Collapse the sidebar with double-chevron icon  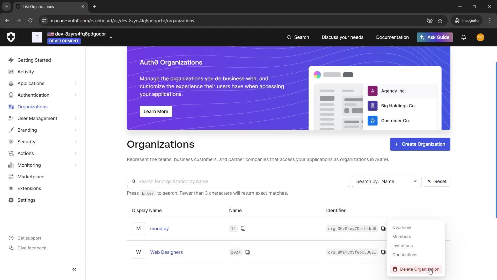(x=74, y=269)
